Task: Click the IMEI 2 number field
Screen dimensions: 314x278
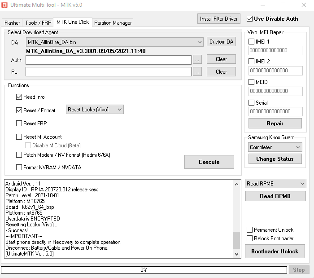Action: pyautogui.click(x=275, y=71)
